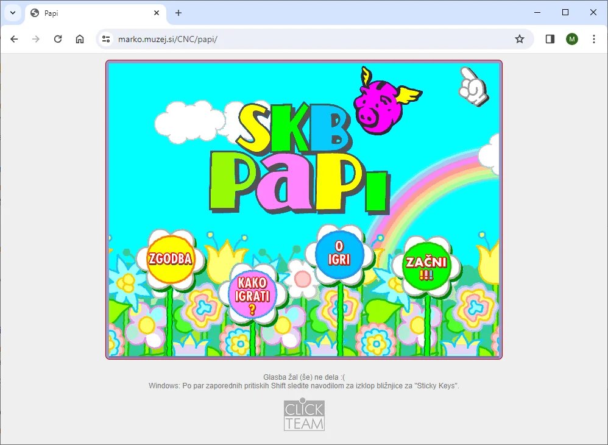
Task: View site information icon in address bar
Action: point(106,39)
